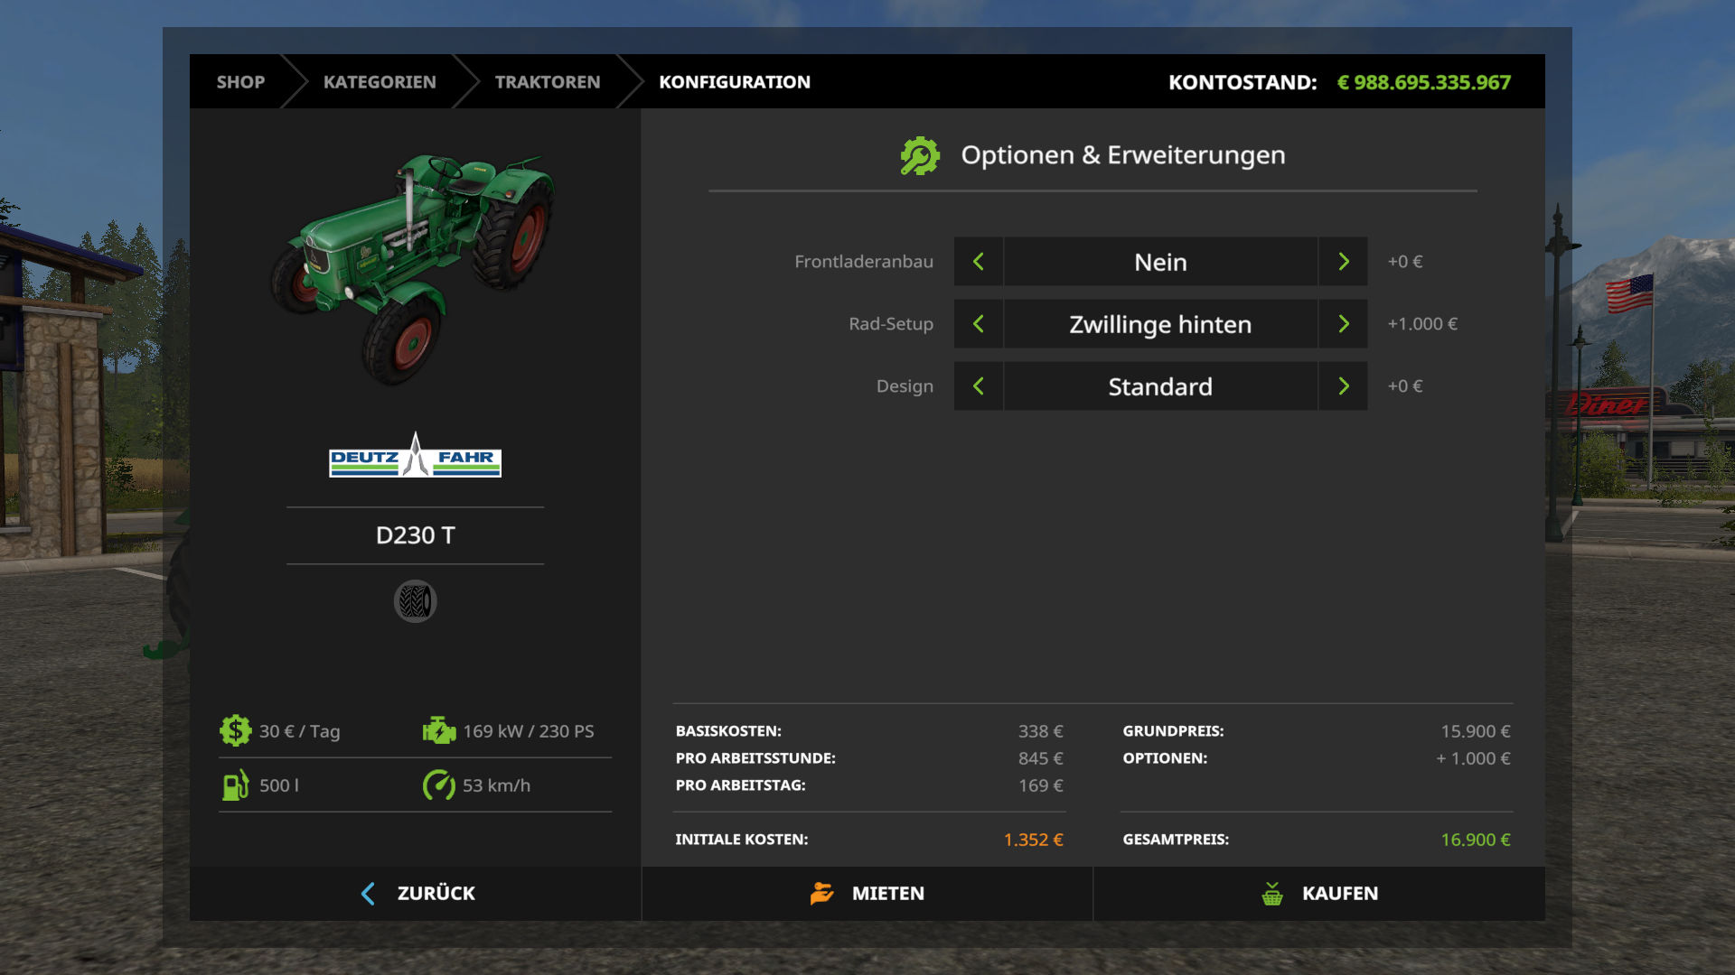Cycle Design backward with left arrow
The image size is (1735, 975).
(979, 386)
